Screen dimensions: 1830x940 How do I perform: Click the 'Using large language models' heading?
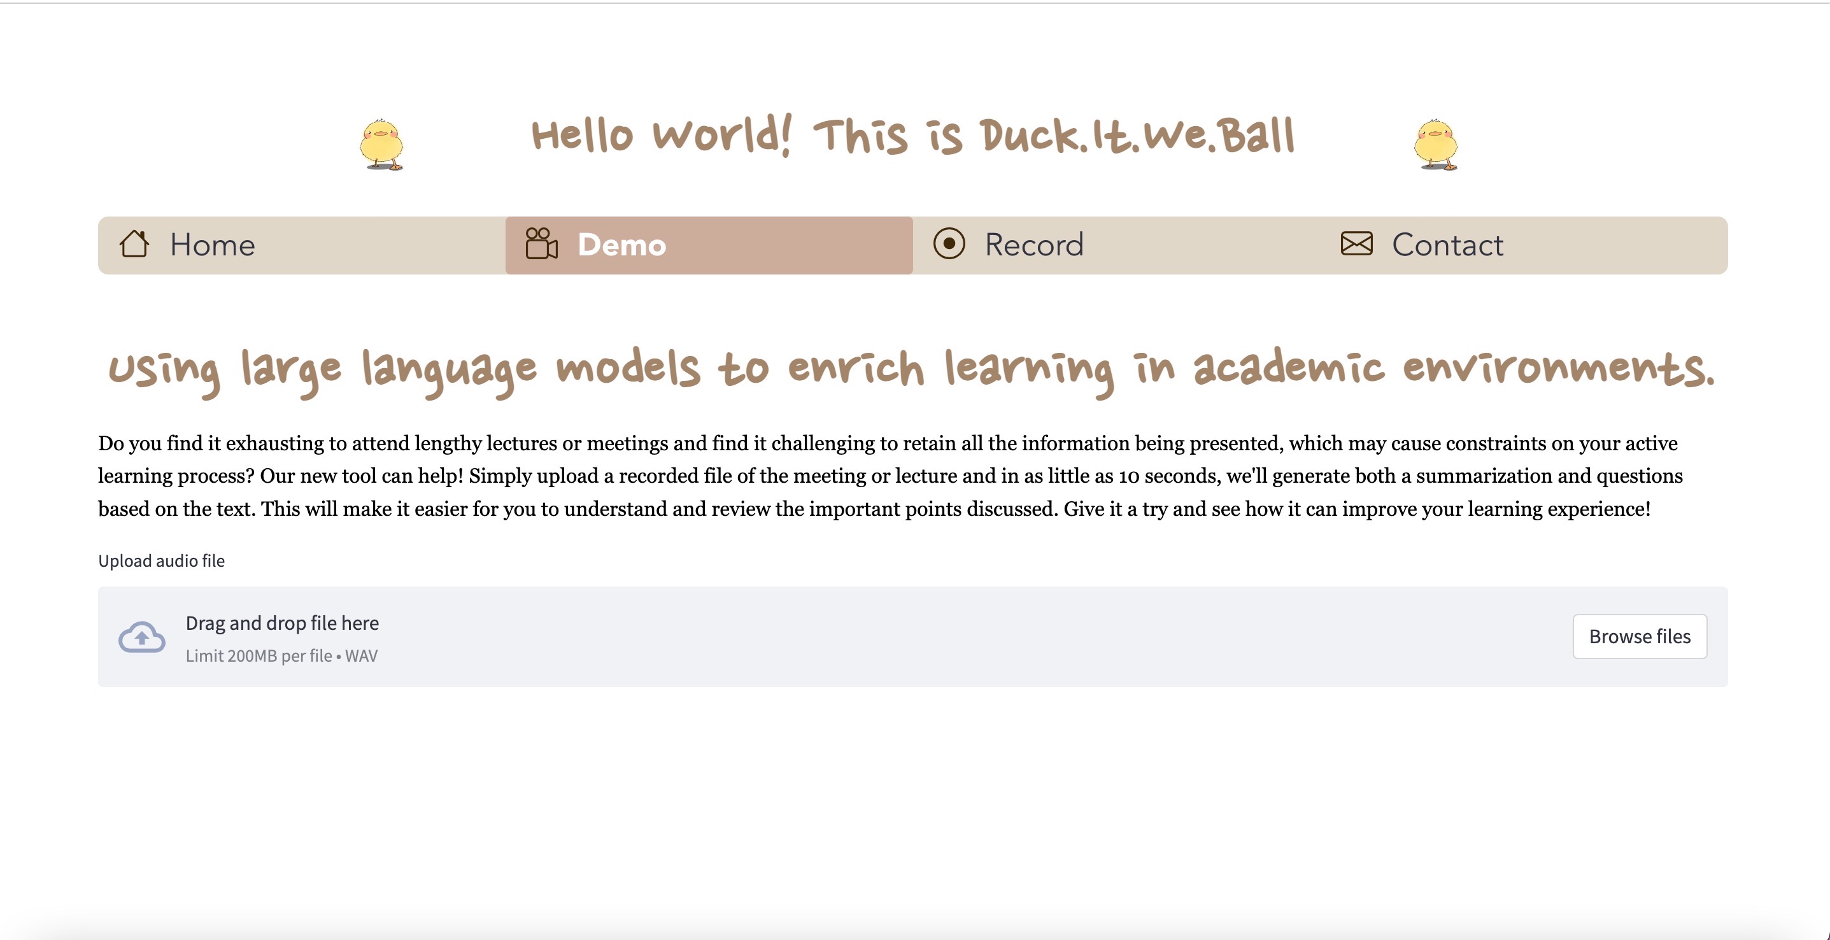[912, 369]
